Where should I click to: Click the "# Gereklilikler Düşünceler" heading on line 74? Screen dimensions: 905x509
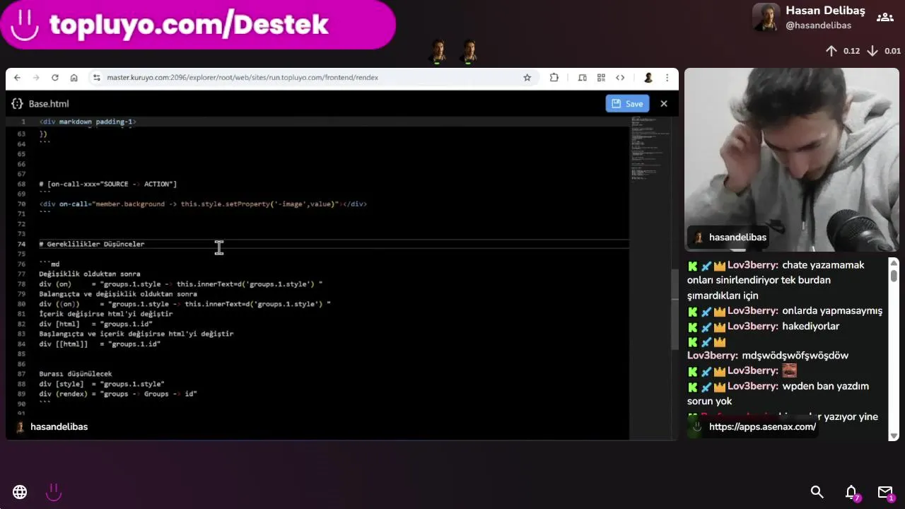[x=92, y=244]
